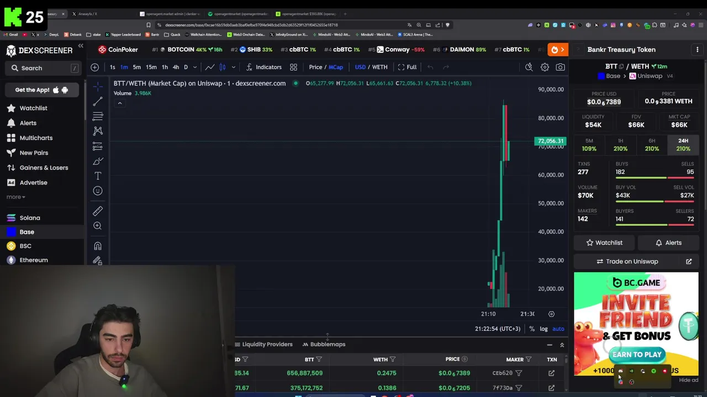Select the 5M price change tab
Screen dimensions: 707x397
(x=589, y=145)
